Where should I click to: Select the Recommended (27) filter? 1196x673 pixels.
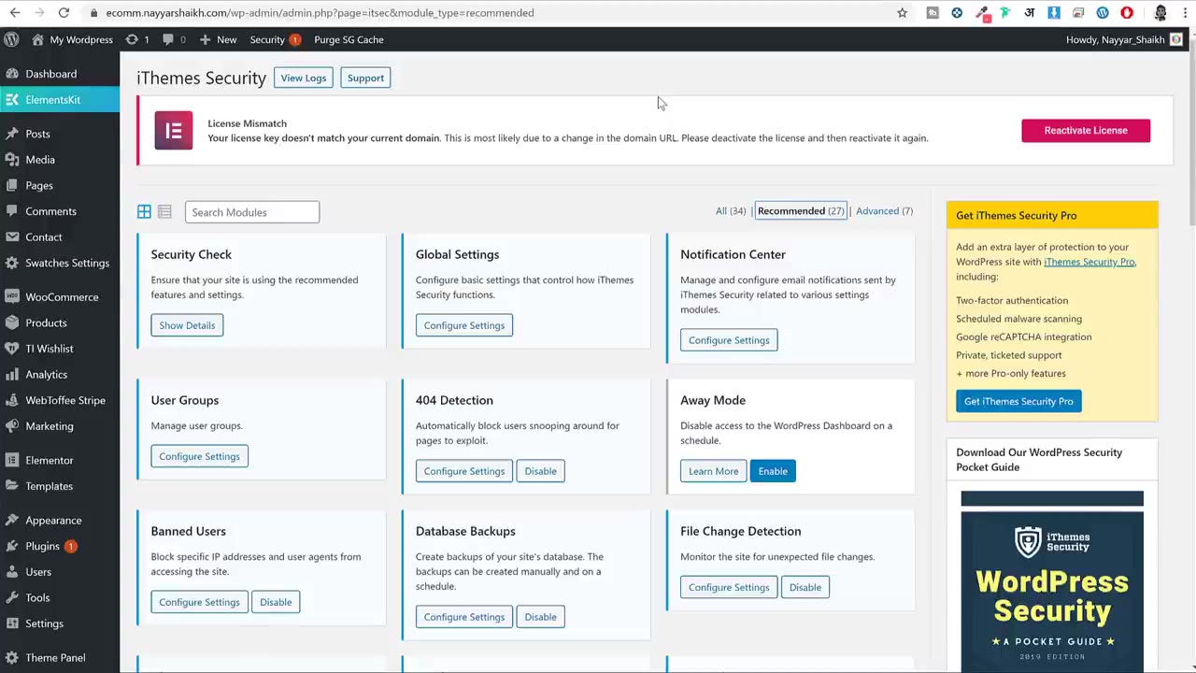(x=801, y=211)
